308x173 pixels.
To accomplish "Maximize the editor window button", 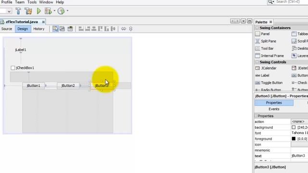I will pyautogui.click(x=249, y=21).
